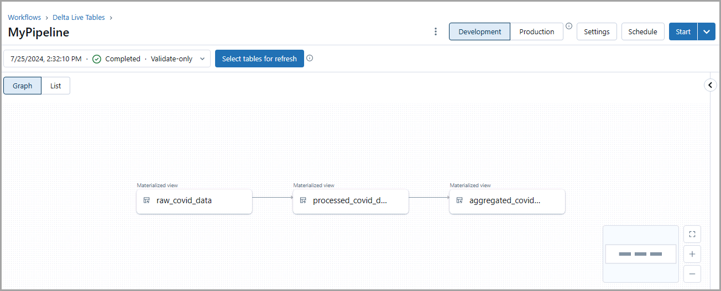Go to Workflows breadcrumb link
721x291 pixels.
pos(24,18)
